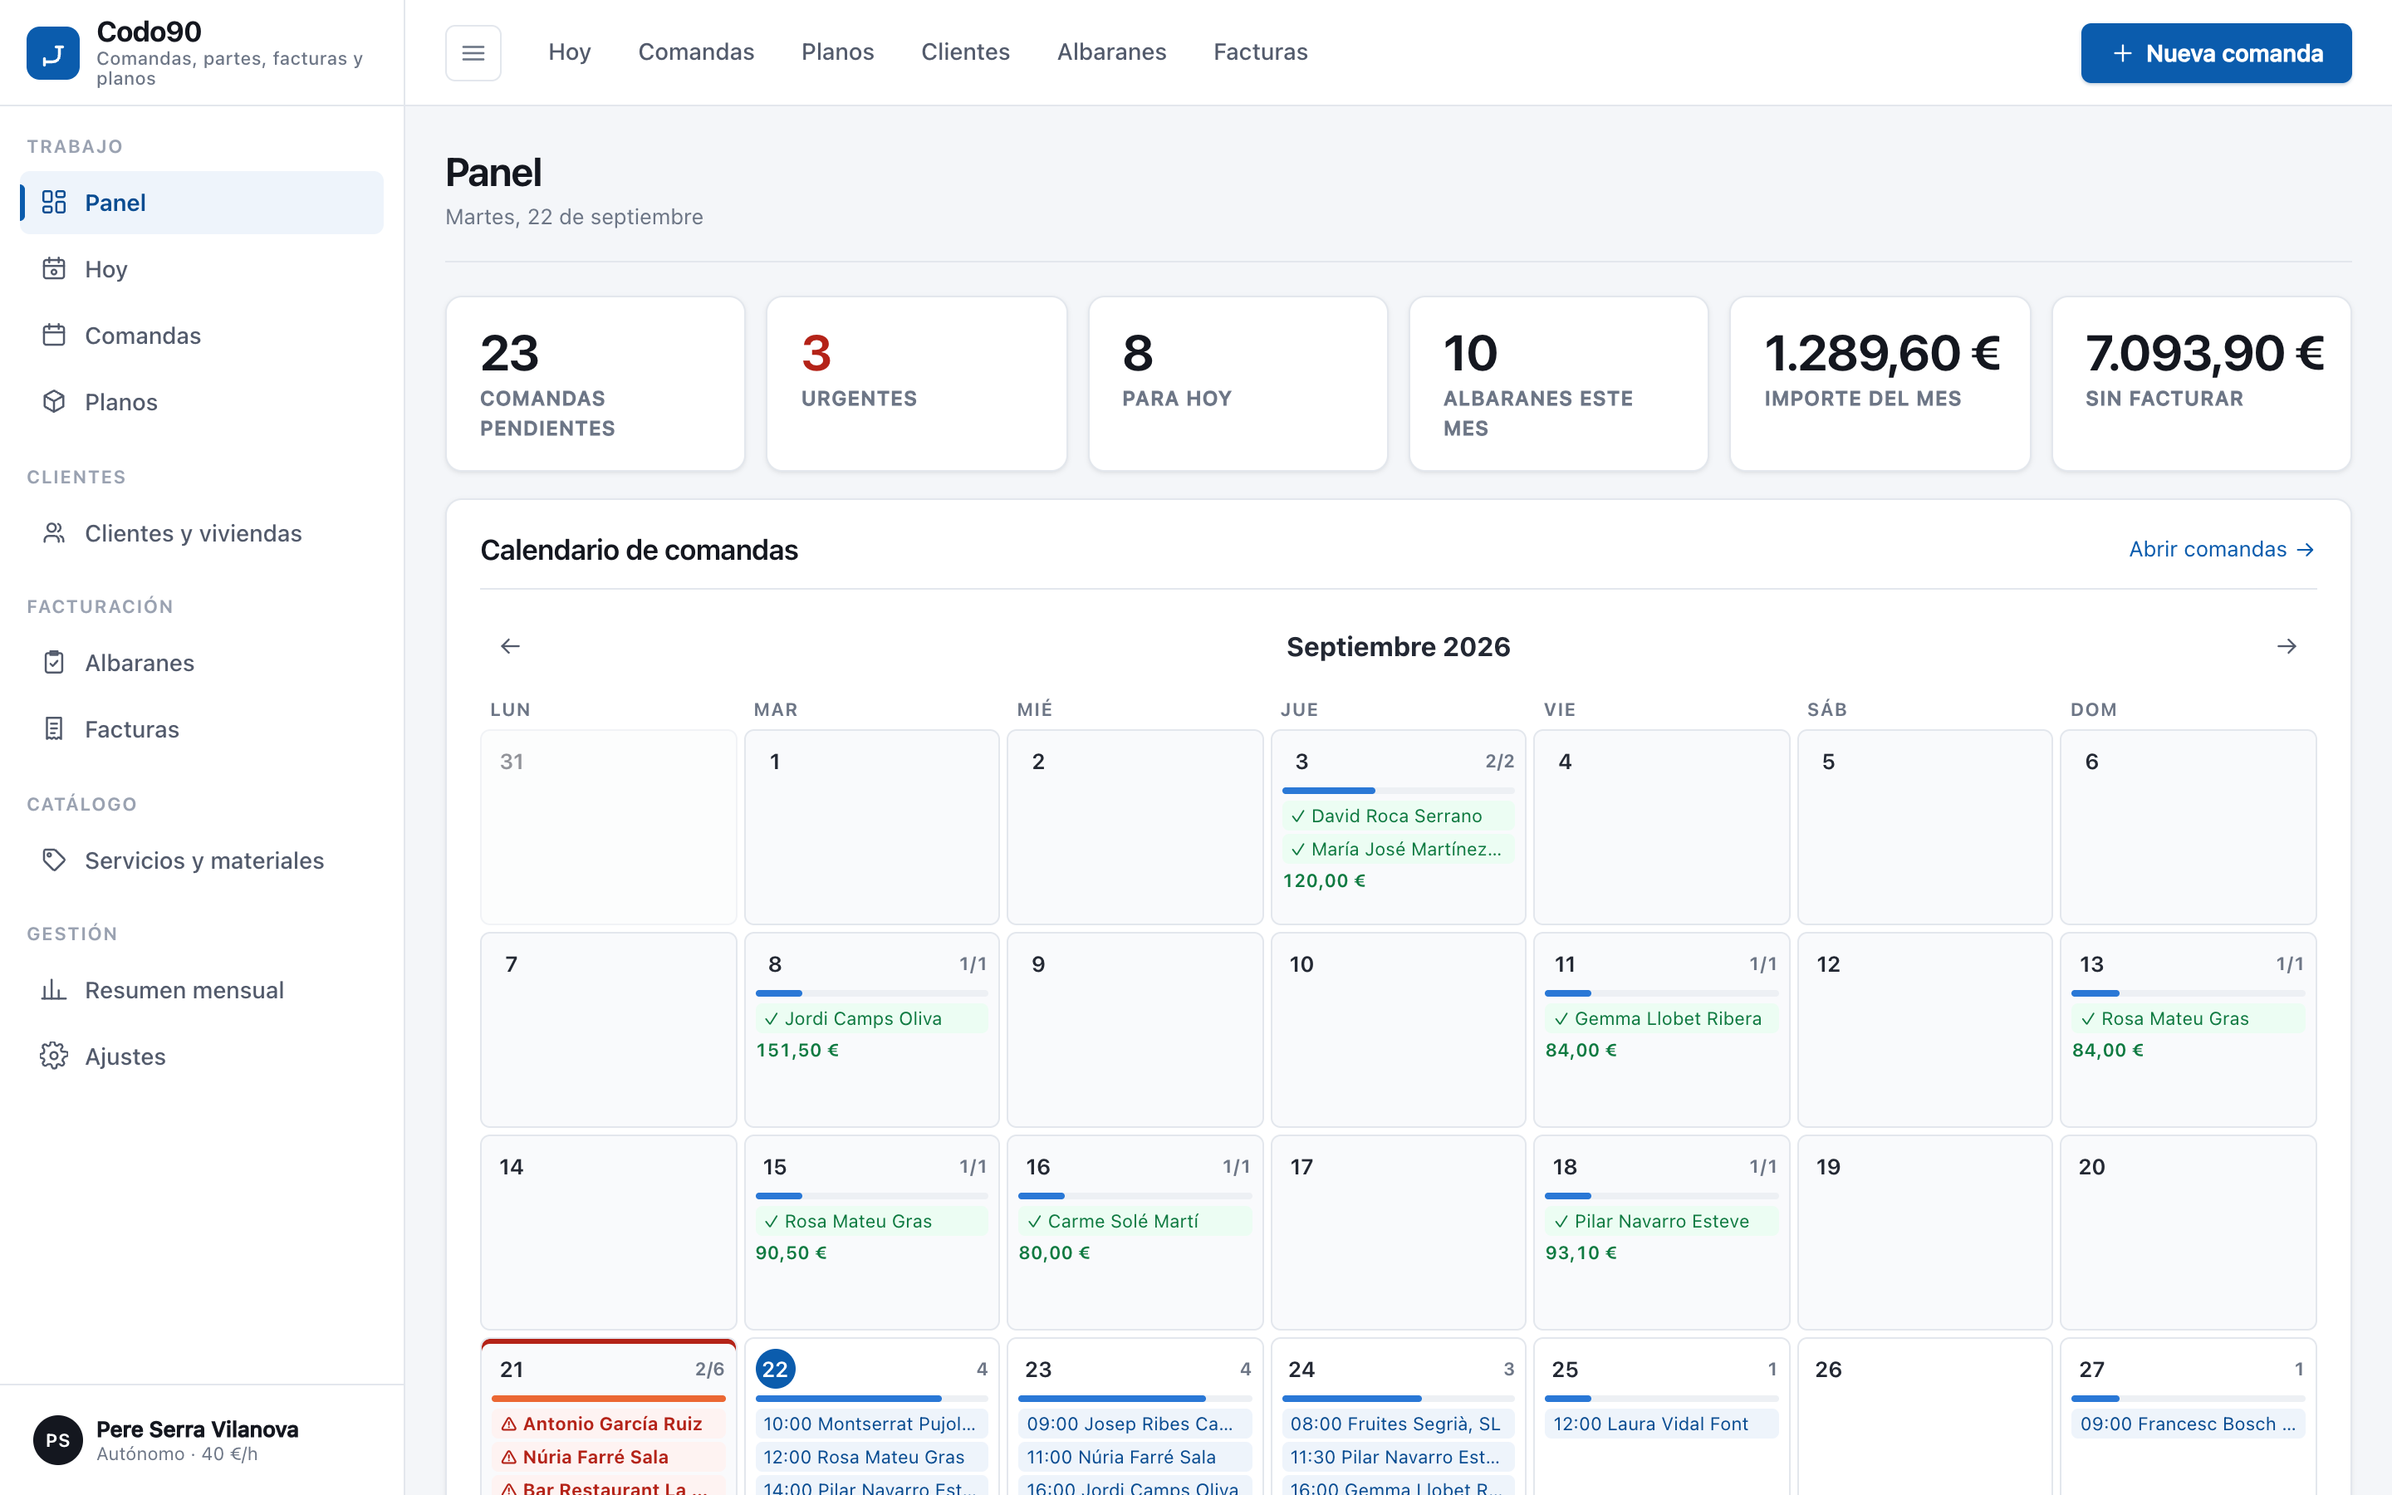Open 10:00 Montserrat Pujol appointment
The height and width of the screenshot is (1495, 2392).
pos(870,1424)
